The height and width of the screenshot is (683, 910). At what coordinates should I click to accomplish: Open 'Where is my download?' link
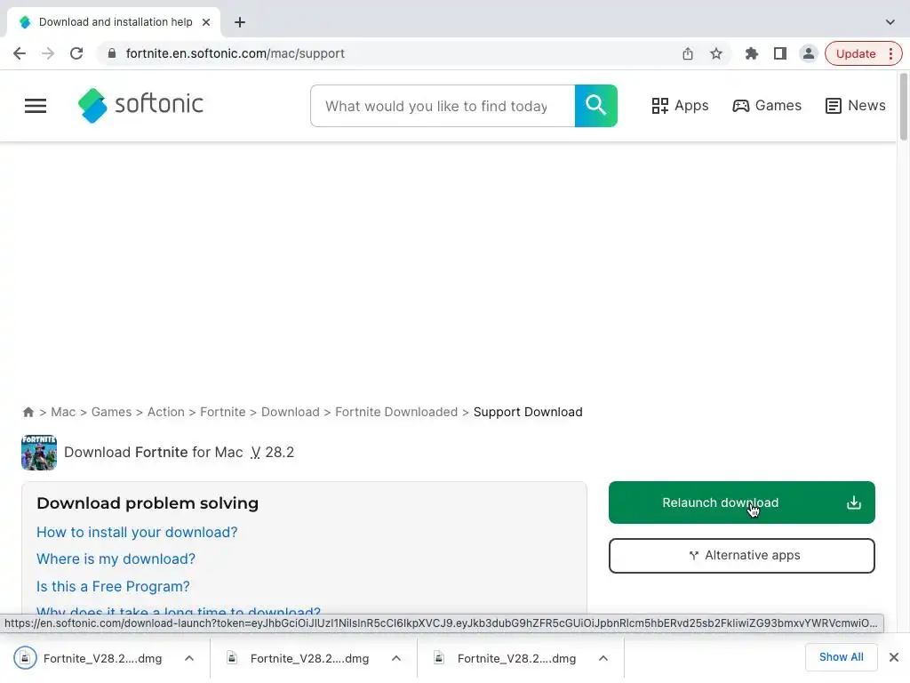116,559
